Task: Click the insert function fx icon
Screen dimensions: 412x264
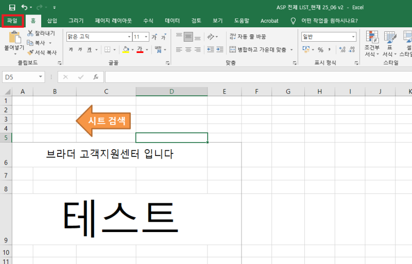Action: [x=96, y=77]
